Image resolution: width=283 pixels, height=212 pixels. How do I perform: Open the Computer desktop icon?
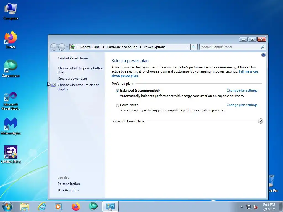11,12
